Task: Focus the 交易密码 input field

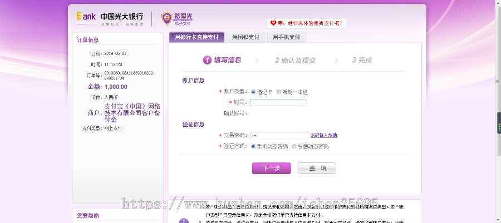Action: click(x=279, y=135)
